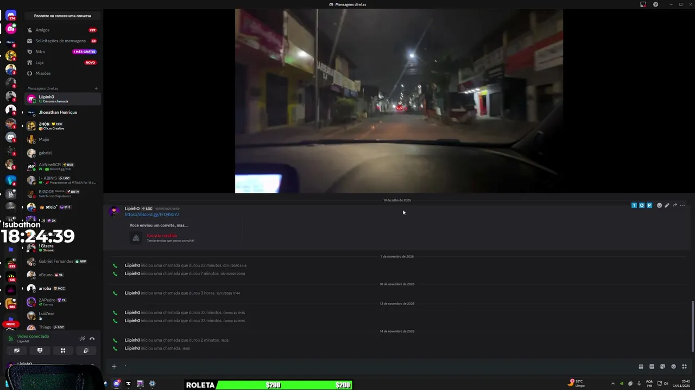
Task: Open soundboard from voice panel
Action: pyautogui.click(x=86, y=350)
